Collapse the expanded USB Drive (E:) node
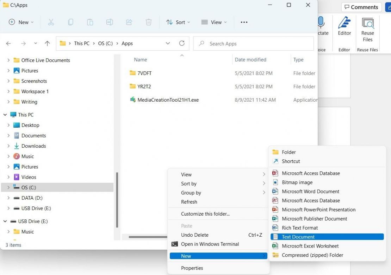391x275 pixels. (x=5, y=221)
